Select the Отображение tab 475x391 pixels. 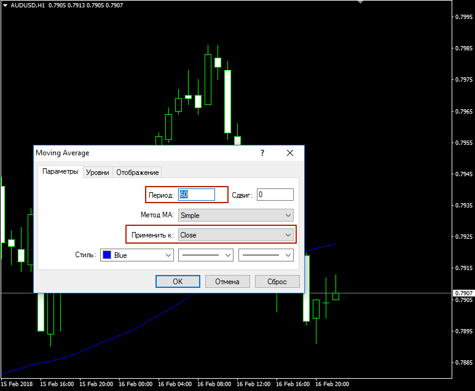(138, 172)
